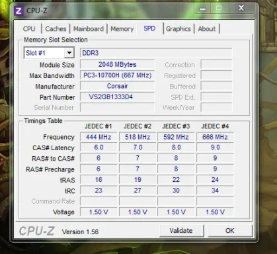Screen dimensions: 277x254
Task: Click the DDR3 memory type field
Action: click(x=156, y=53)
